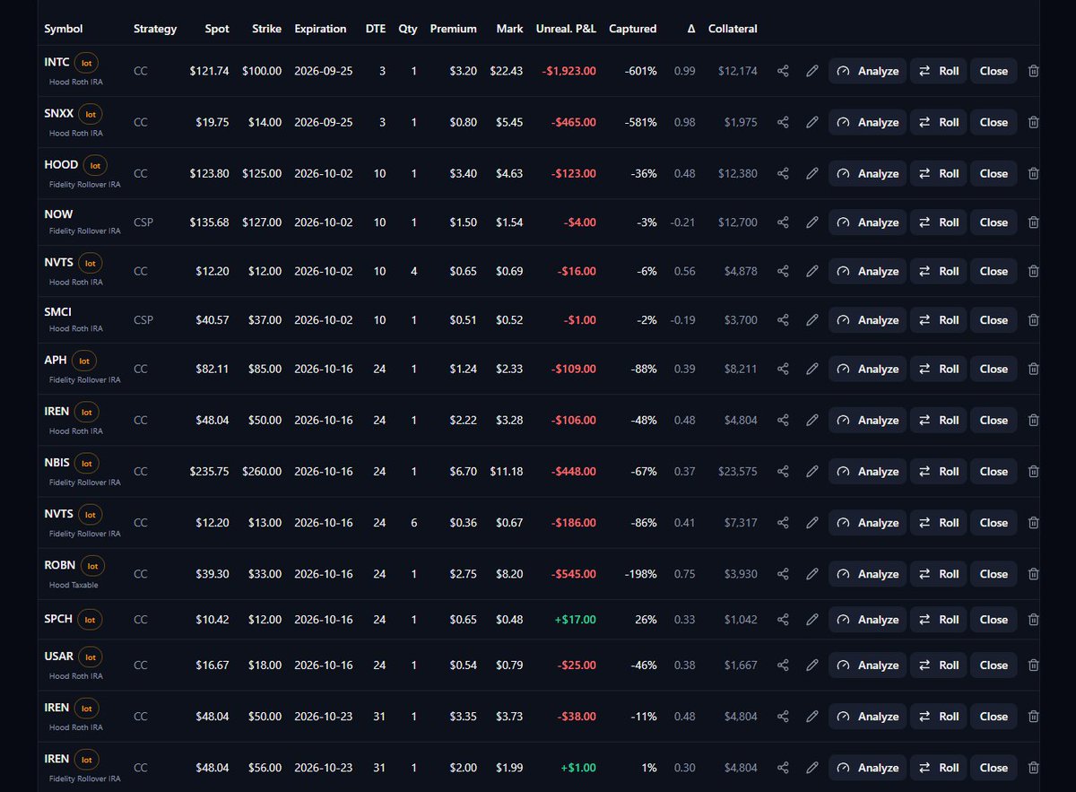The width and height of the screenshot is (1076, 792).
Task: Sort by the Symbol column header
Action: pos(63,29)
